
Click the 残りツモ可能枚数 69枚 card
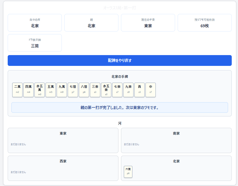click(205, 23)
